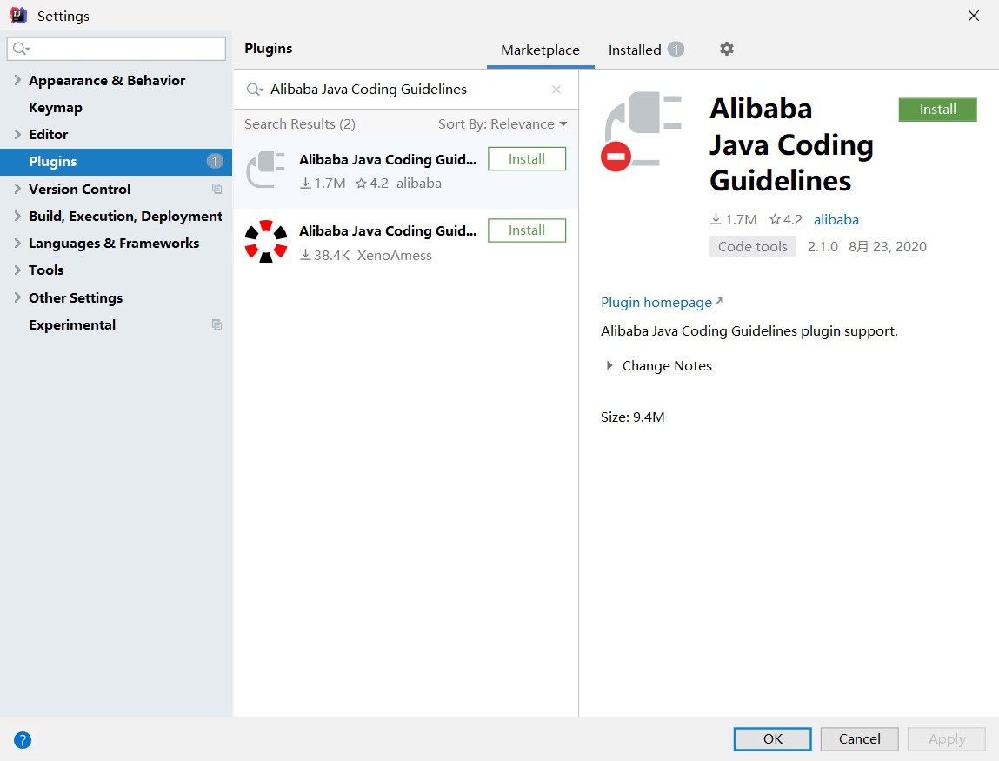This screenshot has width=999, height=761.
Task: Click the OK button
Action: coord(772,739)
